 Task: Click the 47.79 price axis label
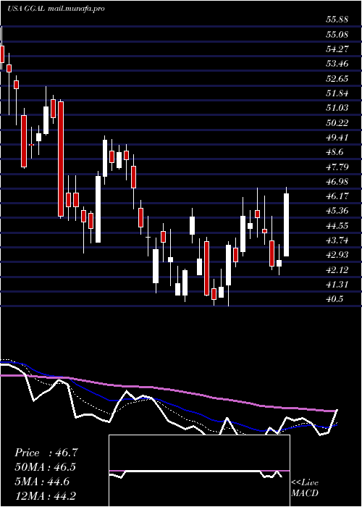click(x=337, y=167)
